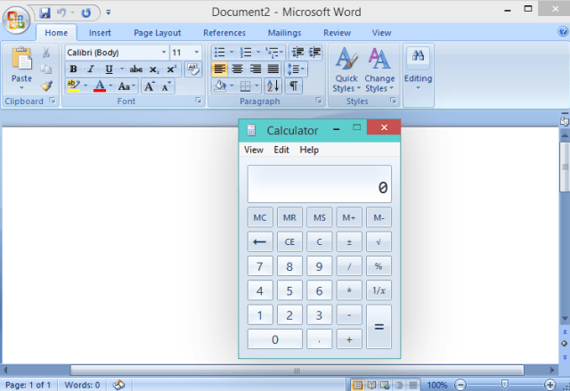Undo the last action in Word
The height and width of the screenshot is (391, 570).
tap(61, 12)
